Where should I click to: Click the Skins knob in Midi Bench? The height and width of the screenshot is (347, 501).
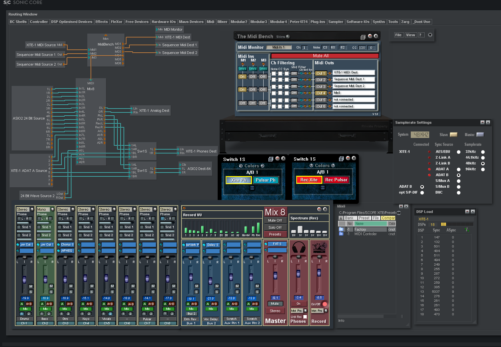click(288, 37)
